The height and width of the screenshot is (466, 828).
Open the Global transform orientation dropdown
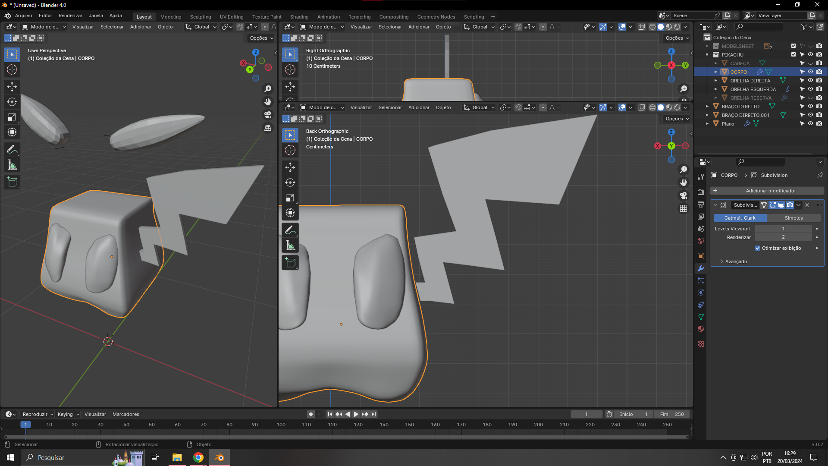pos(201,27)
